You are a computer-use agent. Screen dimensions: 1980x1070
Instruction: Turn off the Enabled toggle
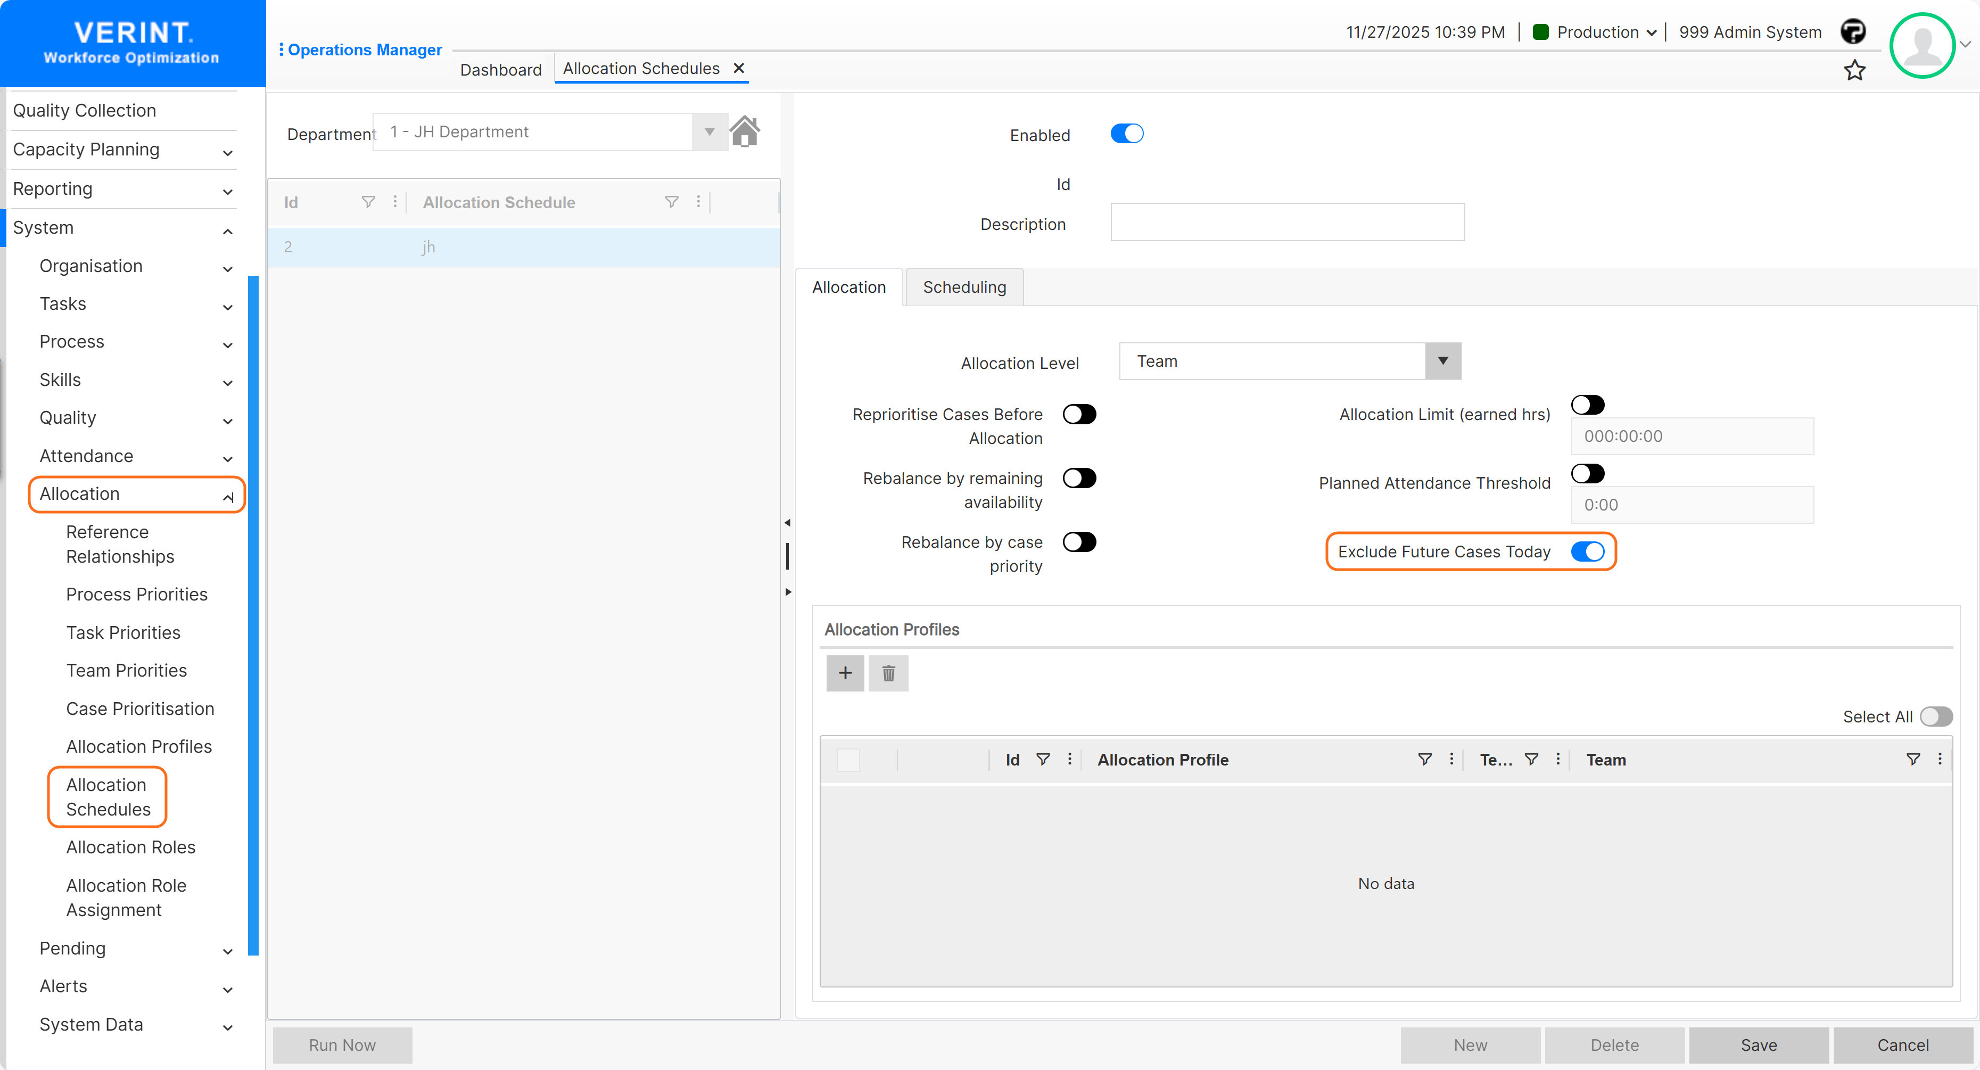point(1127,133)
